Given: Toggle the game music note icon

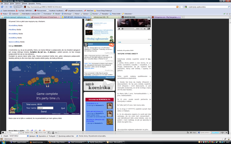Looking at the screenshot, I should click(x=77, y=62).
